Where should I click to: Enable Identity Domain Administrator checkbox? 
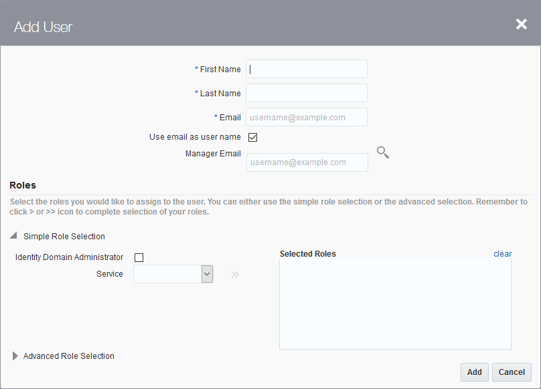pyautogui.click(x=139, y=257)
